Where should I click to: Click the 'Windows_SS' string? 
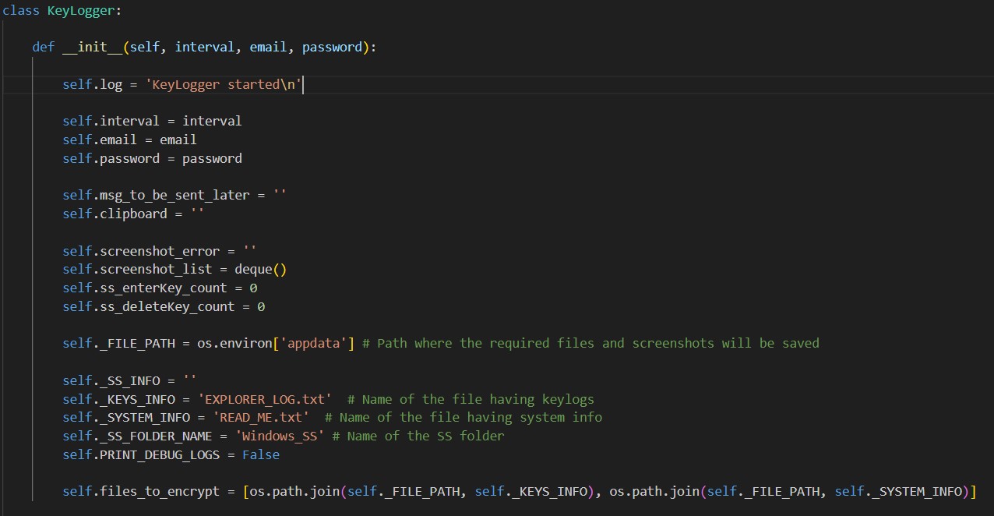[280, 436]
